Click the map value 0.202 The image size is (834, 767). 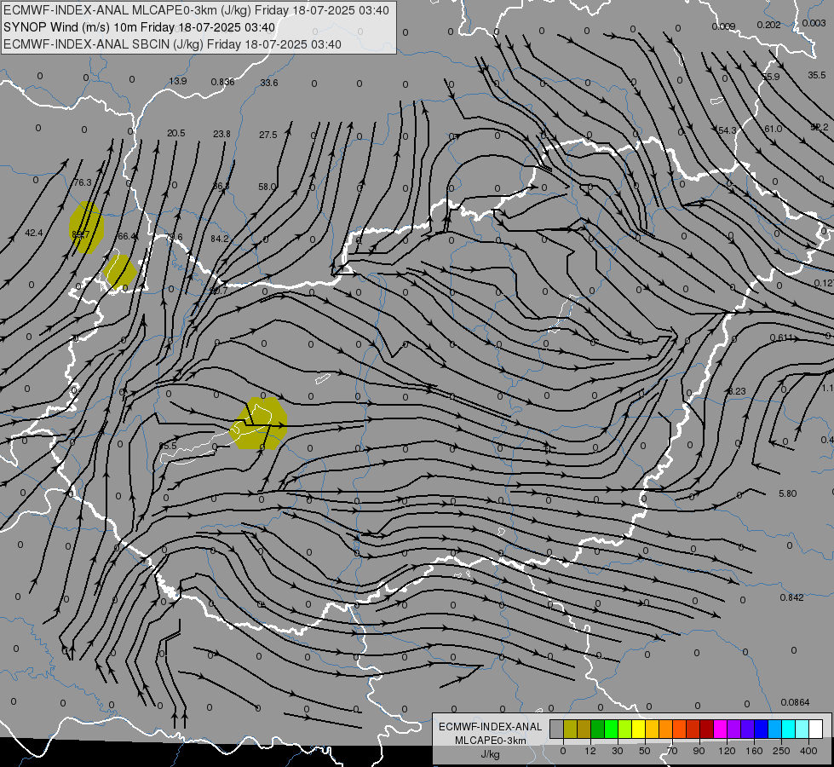(x=768, y=25)
